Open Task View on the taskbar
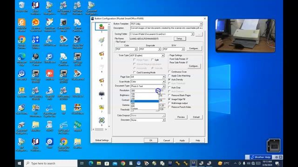Screen dimensions: 298x167 (82, 163)
